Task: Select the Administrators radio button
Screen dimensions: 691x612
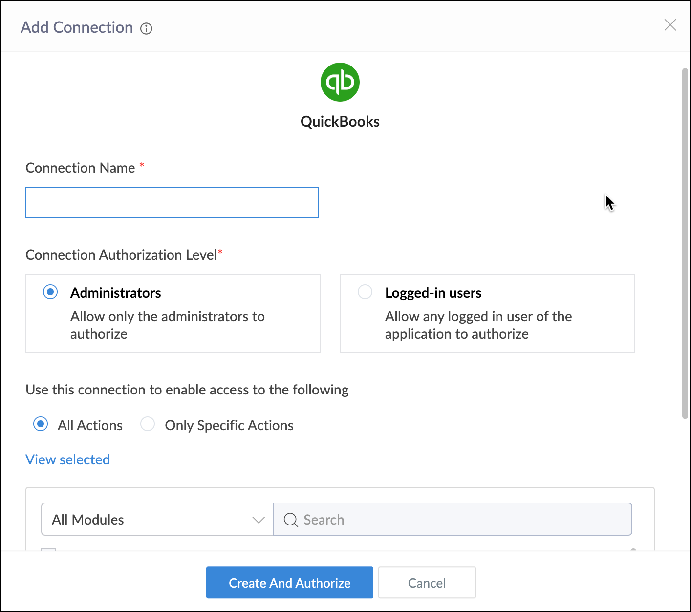Action: pyautogui.click(x=50, y=292)
